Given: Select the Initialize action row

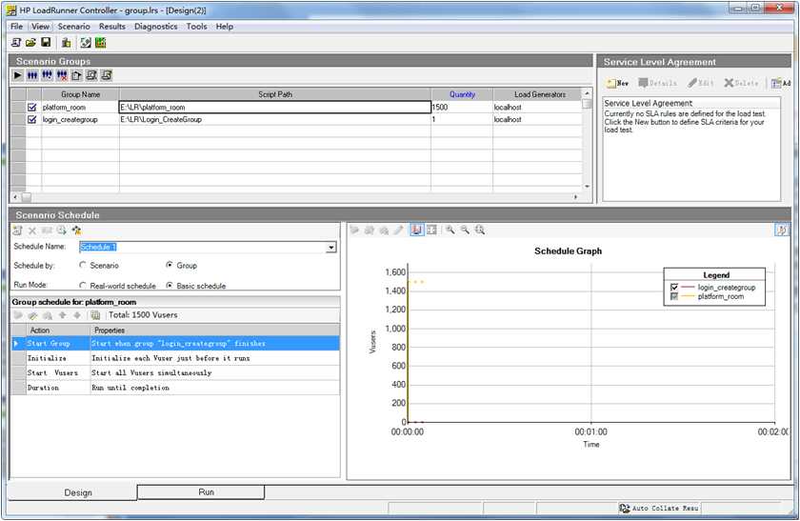Looking at the screenshot, I should point(175,358).
